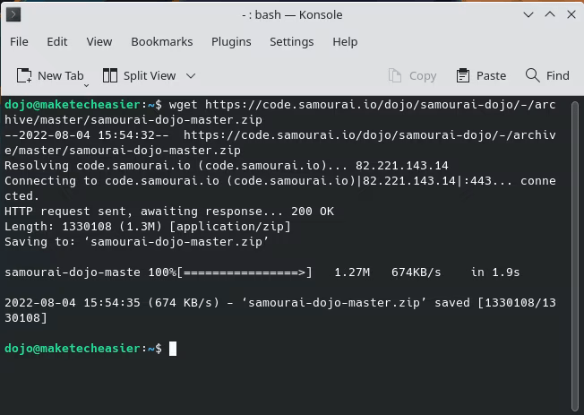Click the text '200 OK'

[313, 212]
